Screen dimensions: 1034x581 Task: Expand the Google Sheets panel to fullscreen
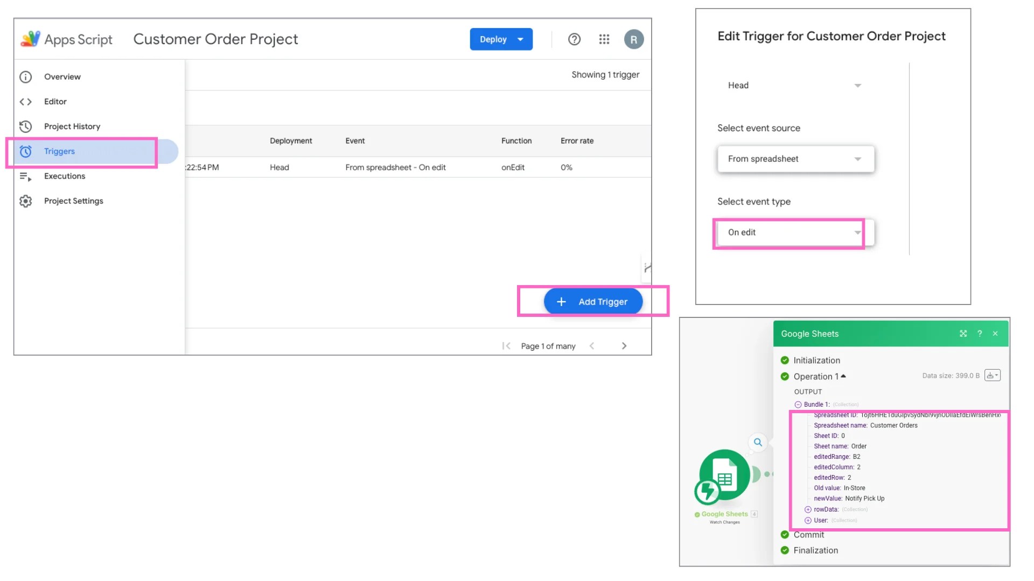coord(963,334)
